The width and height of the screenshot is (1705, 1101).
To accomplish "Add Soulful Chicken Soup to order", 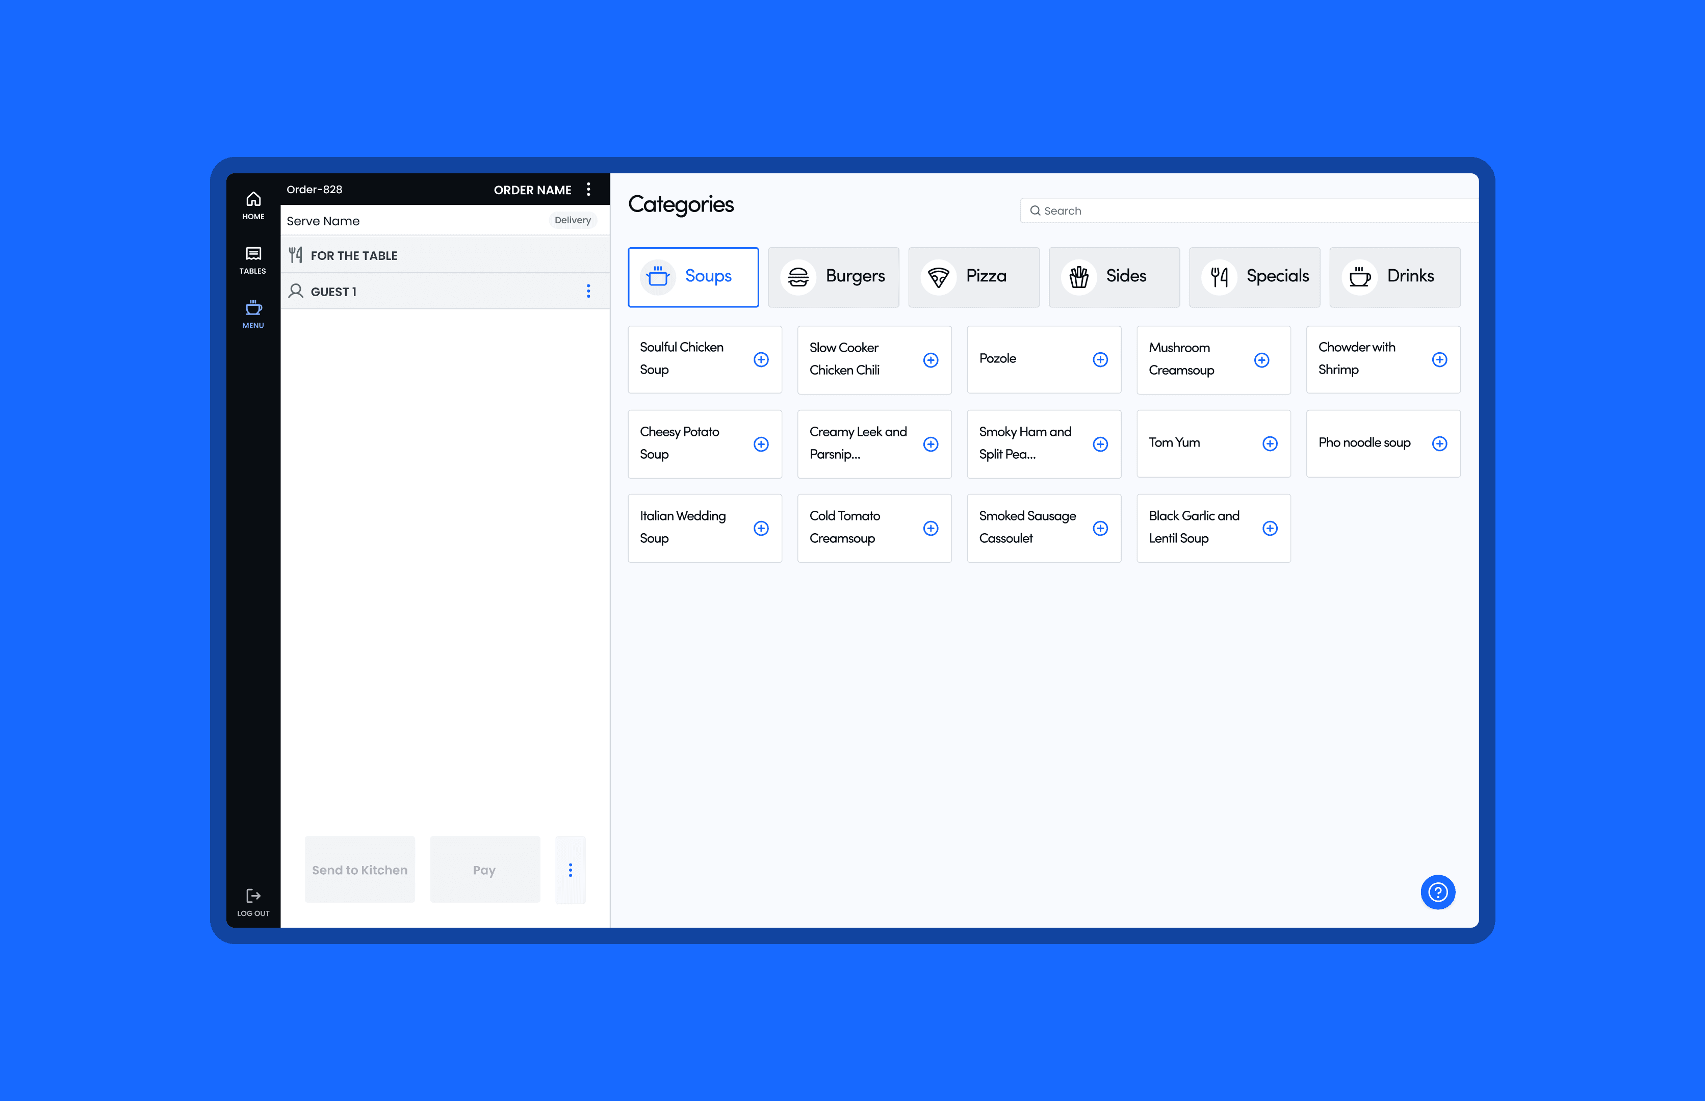I will point(761,360).
